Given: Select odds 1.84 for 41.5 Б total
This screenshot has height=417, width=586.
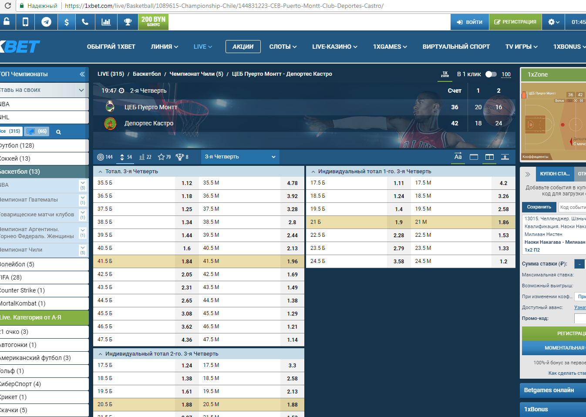Looking at the screenshot, I should 187,261.
